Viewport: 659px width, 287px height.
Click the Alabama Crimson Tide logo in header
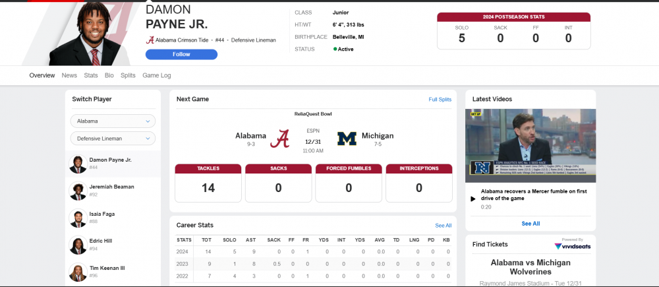[150, 40]
